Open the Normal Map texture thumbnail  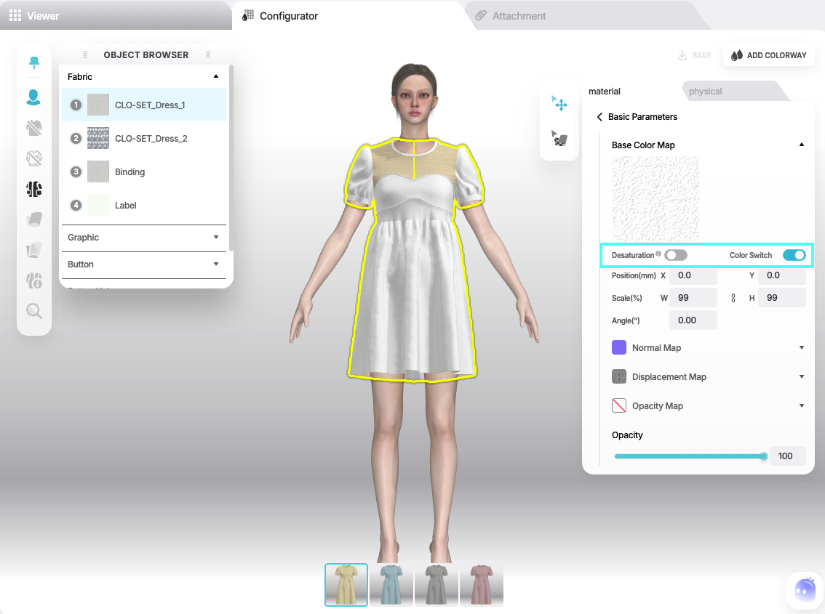[x=618, y=347]
